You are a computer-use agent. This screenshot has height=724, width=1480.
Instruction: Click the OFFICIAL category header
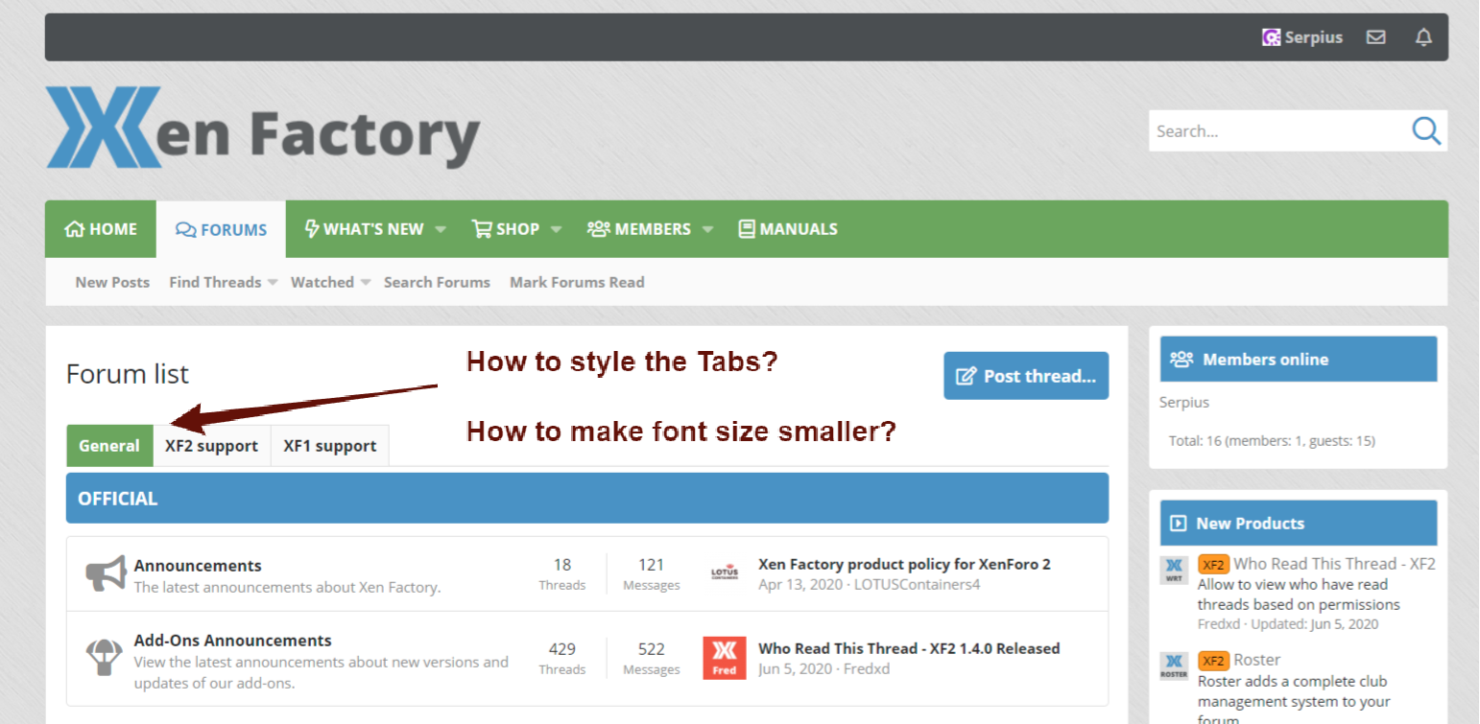587,498
